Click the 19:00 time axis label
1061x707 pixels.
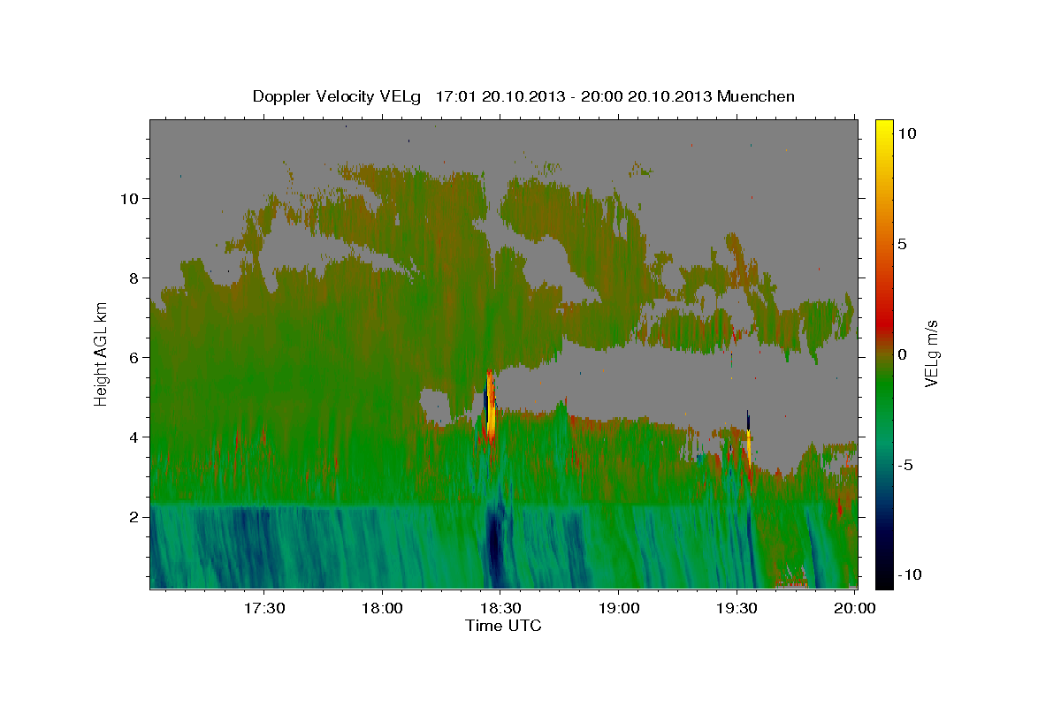coord(619,608)
